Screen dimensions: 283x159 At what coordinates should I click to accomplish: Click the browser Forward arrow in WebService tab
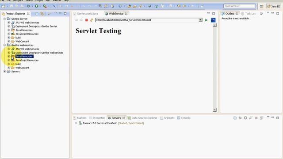(81, 20)
